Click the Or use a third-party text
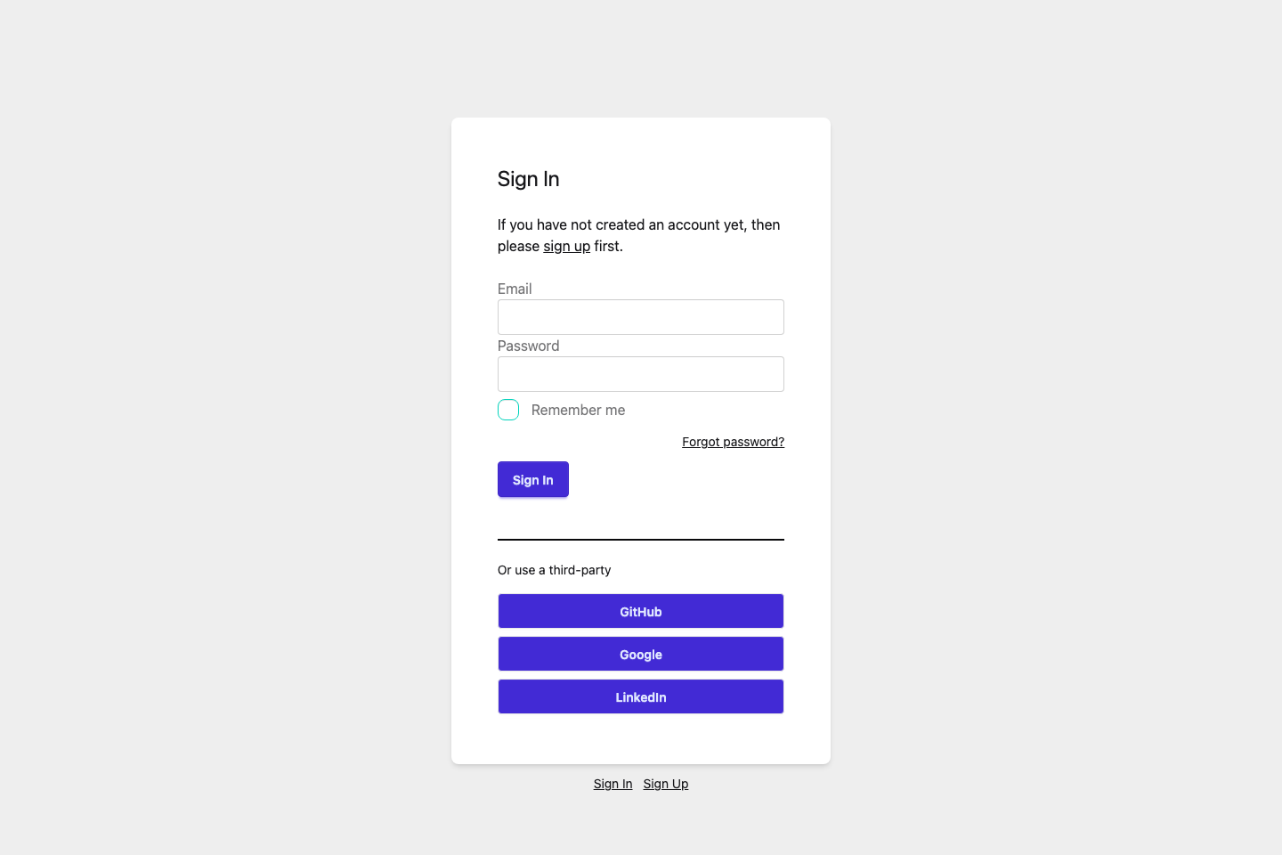 pos(554,570)
